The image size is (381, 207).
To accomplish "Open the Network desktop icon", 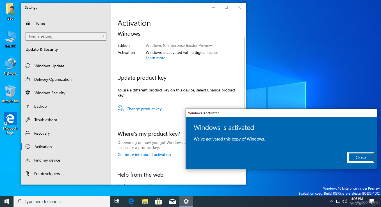I will [x=10, y=67].
